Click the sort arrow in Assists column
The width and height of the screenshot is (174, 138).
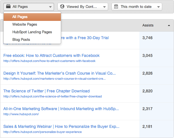pyautogui.click(x=169, y=25)
